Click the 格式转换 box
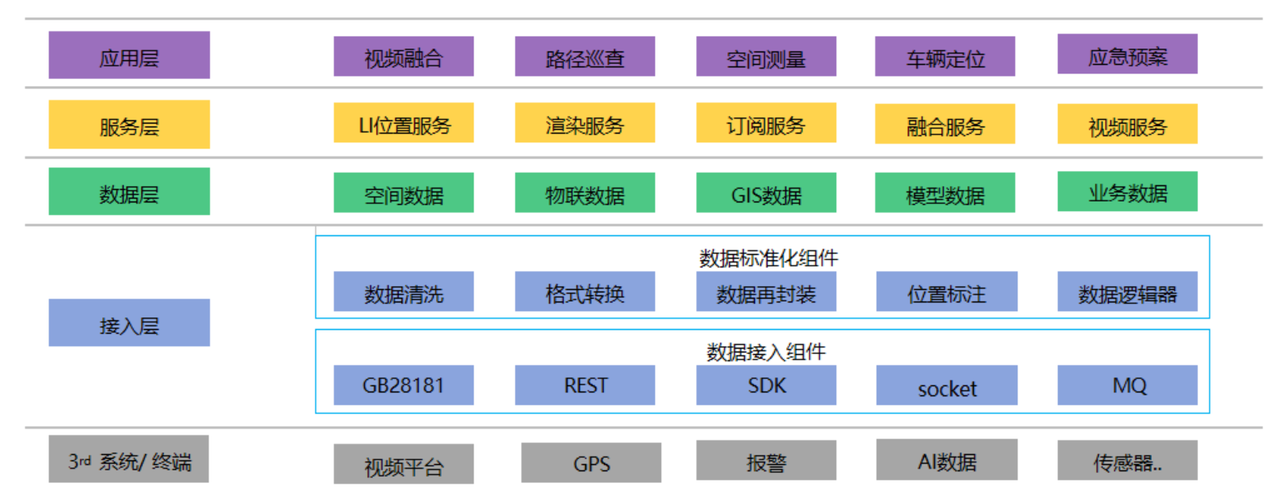This screenshot has width=1287, height=490. click(x=585, y=291)
